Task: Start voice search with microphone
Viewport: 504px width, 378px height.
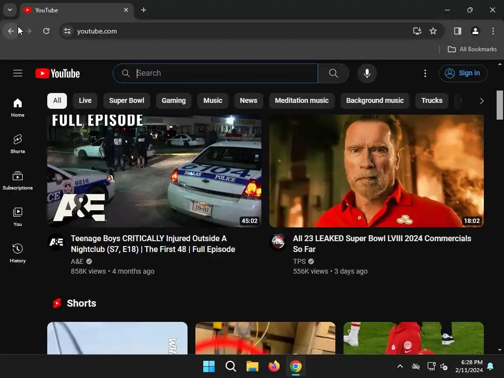Action: point(367,73)
